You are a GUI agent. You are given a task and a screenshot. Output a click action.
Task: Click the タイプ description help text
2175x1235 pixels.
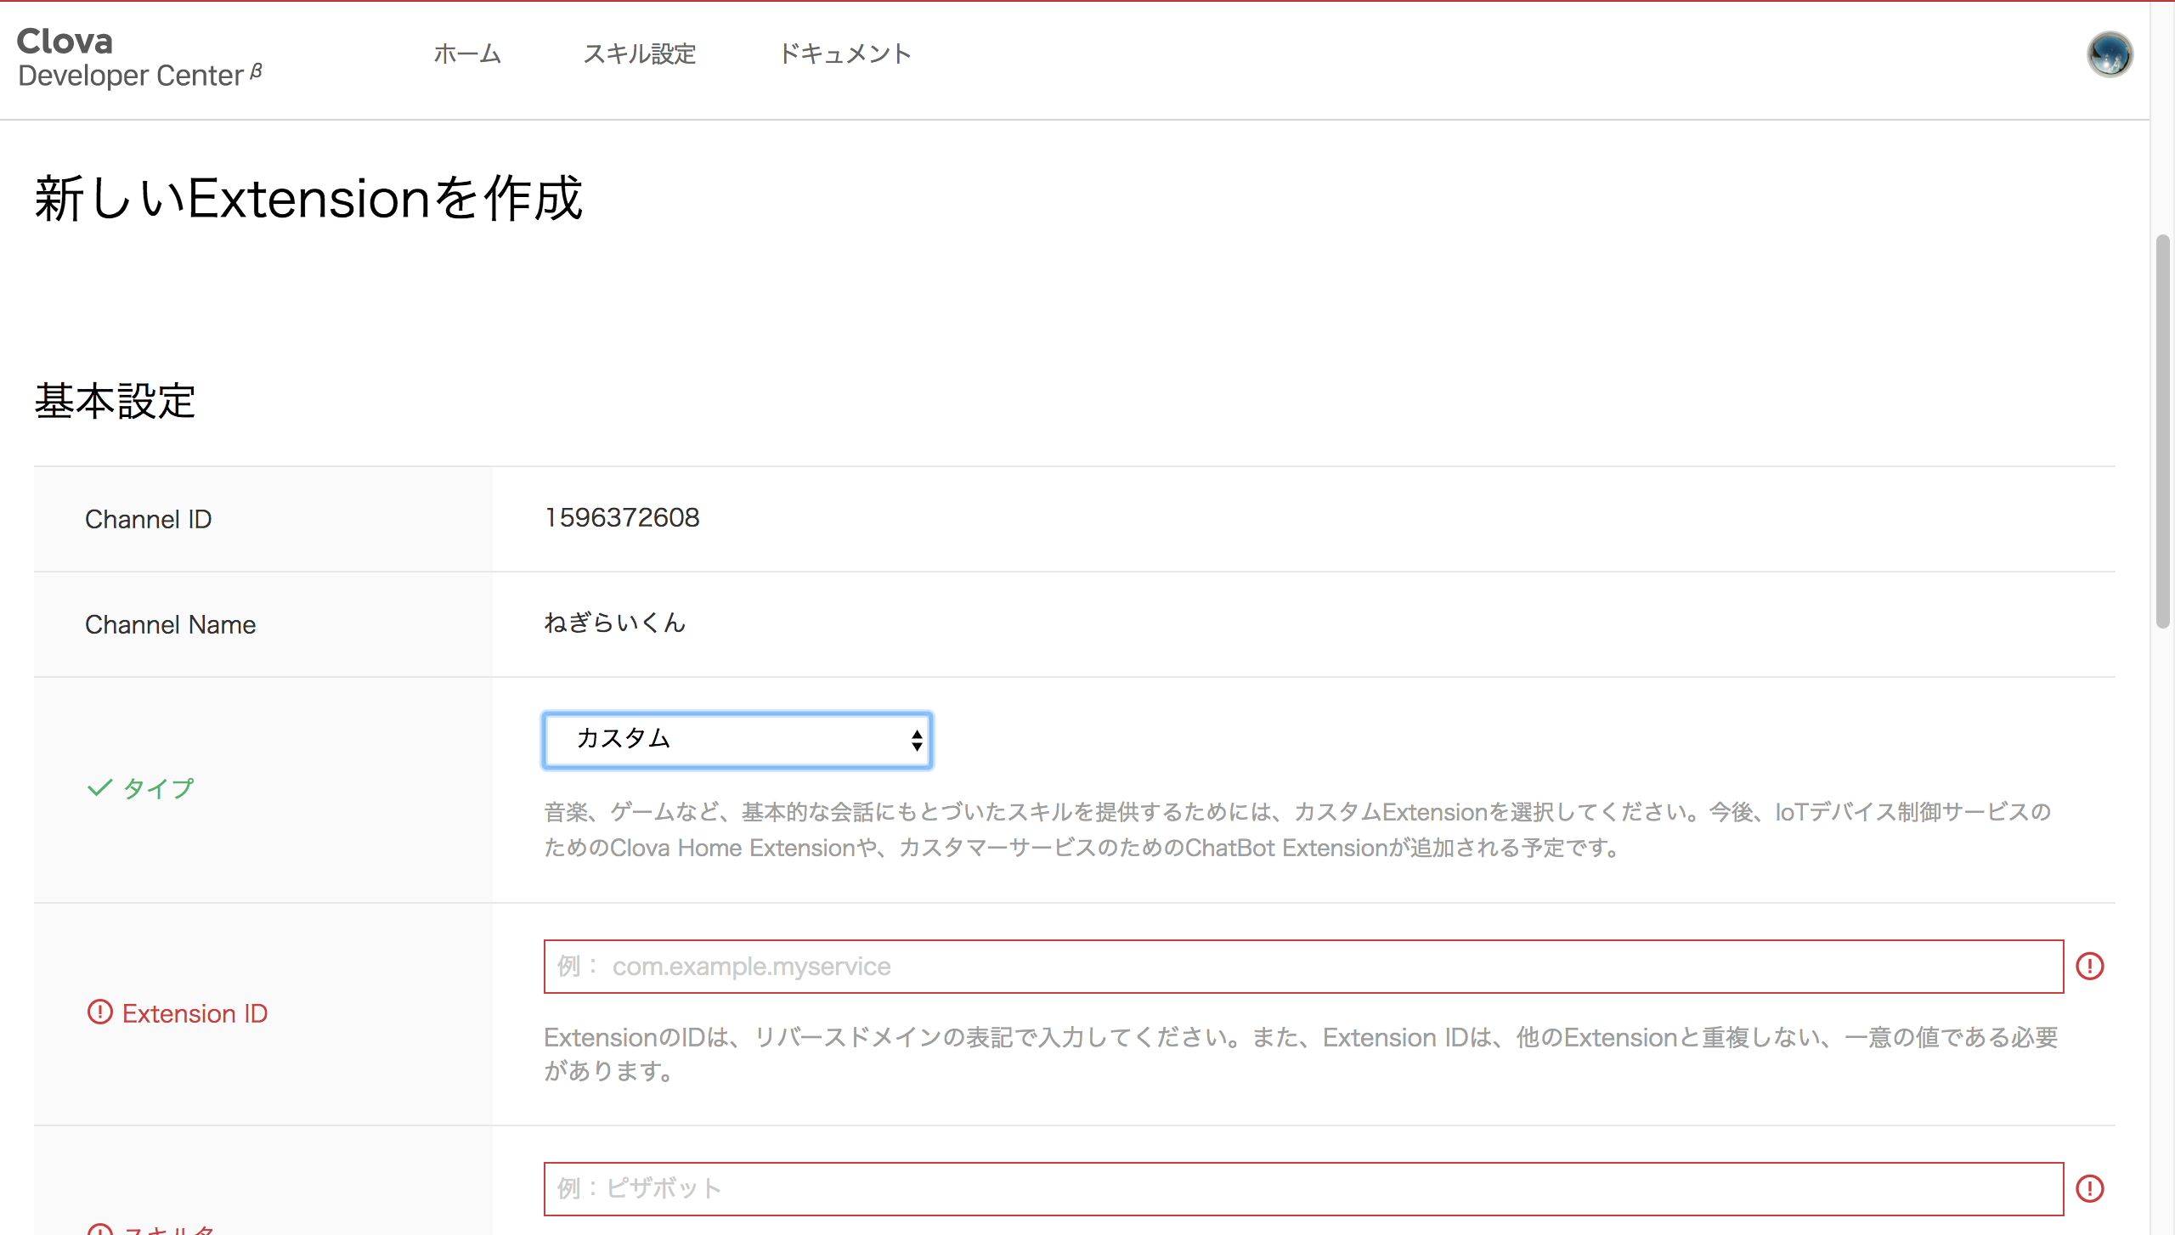(x=1298, y=830)
